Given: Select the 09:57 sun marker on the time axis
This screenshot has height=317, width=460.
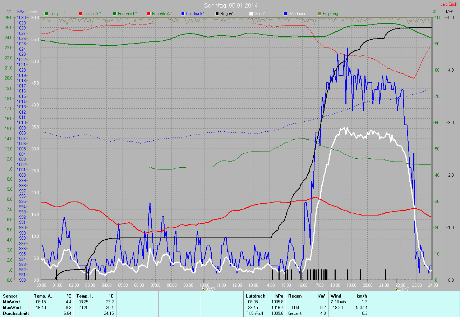Looking at the screenshot, I should tap(203, 289).
